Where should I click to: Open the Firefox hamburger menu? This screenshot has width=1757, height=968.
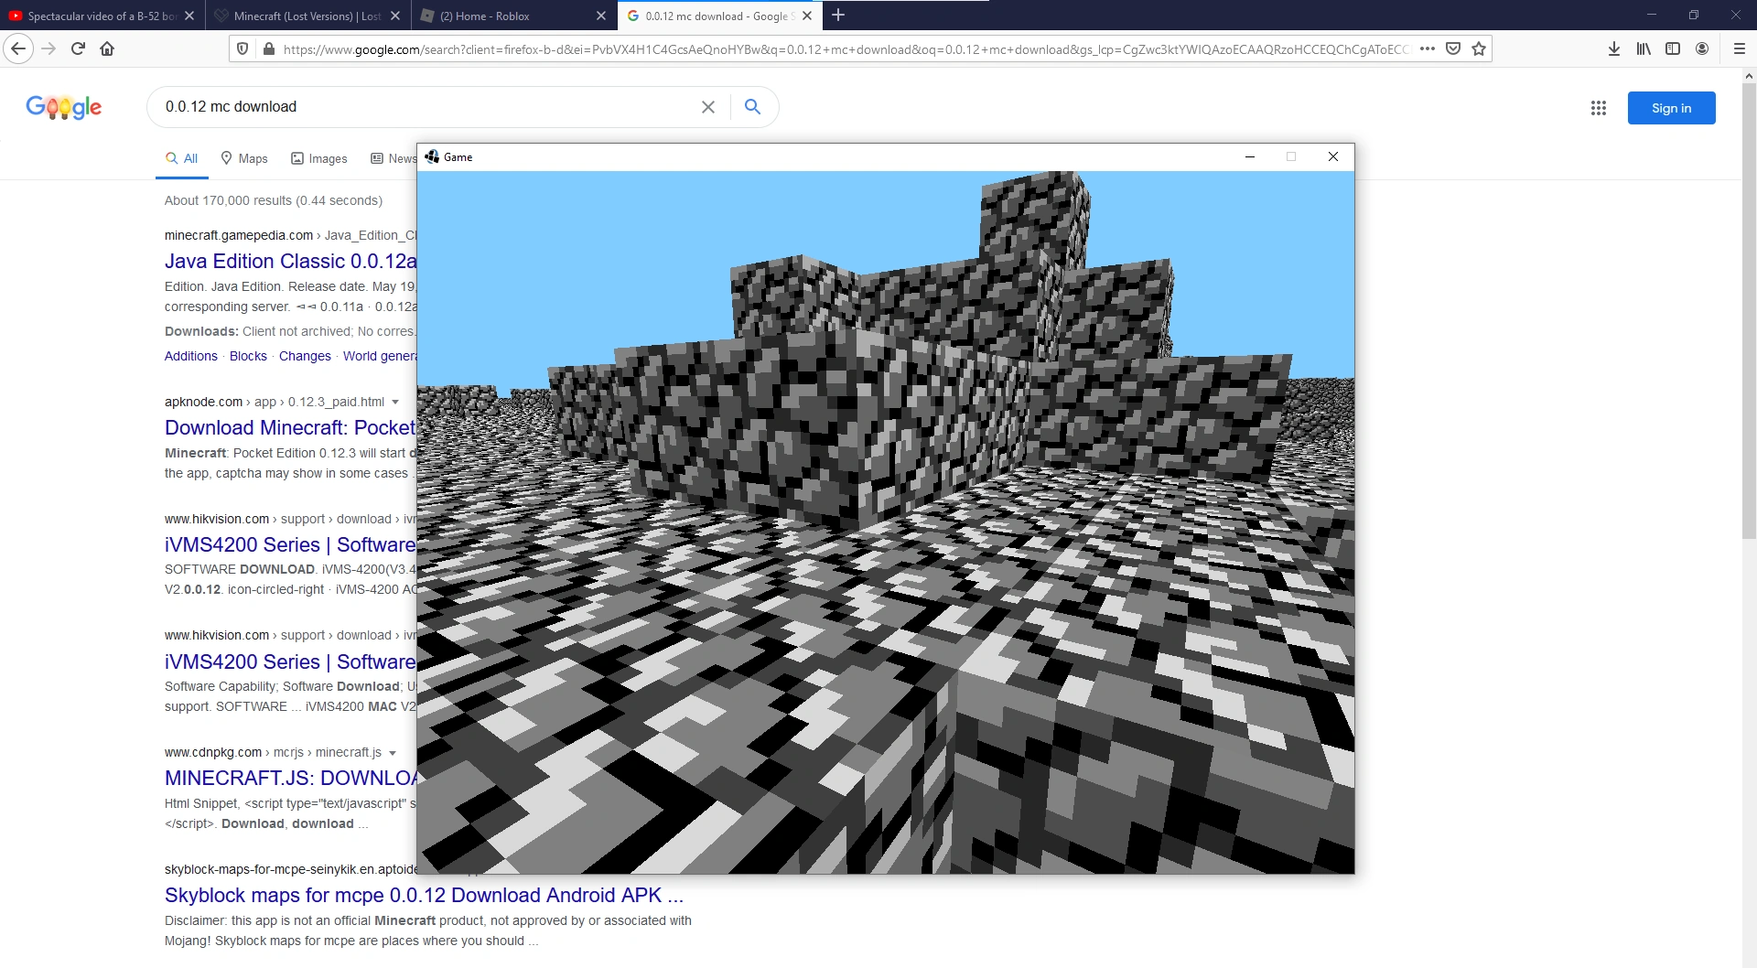(1740, 49)
